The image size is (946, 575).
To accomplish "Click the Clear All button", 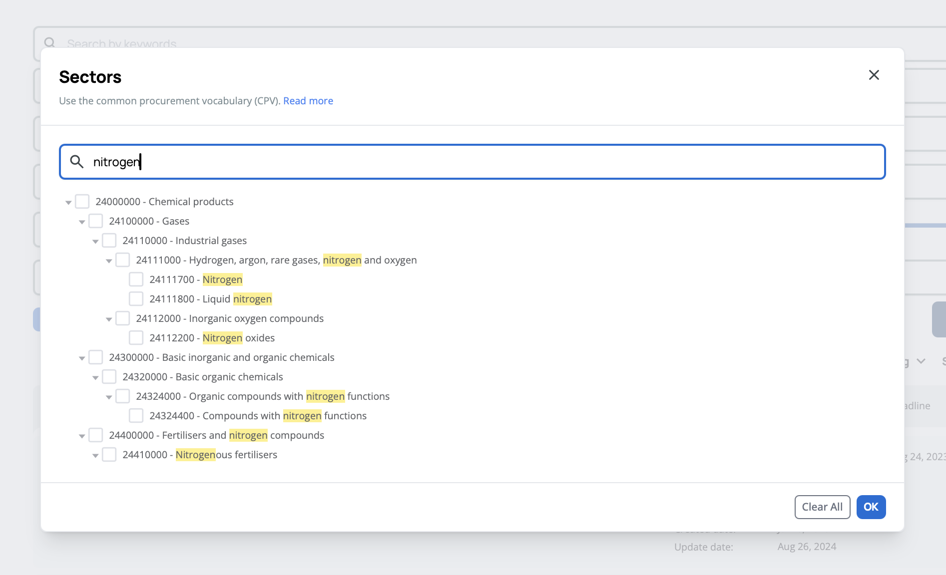I will (822, 507).
